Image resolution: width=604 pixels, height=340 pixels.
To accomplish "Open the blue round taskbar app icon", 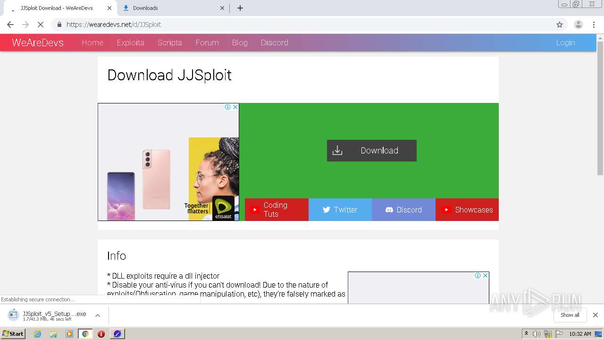I will (117, 334).
